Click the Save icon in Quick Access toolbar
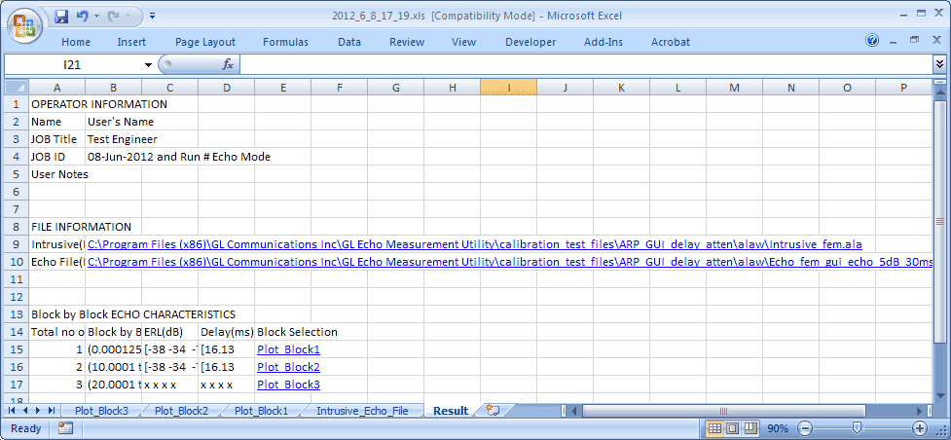951x440 pixels. [60, 17]
